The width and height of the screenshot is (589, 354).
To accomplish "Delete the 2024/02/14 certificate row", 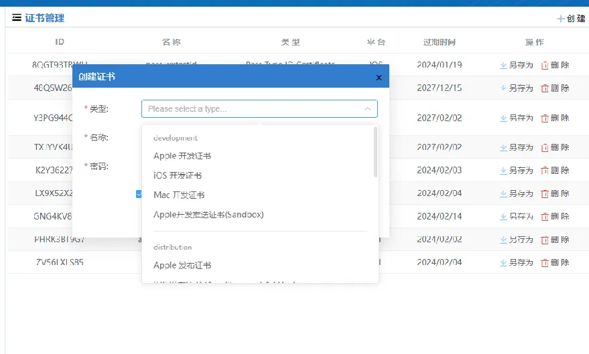I will point(555,216).
